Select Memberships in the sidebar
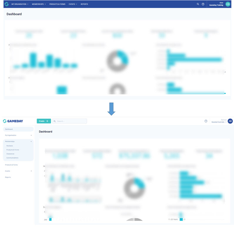Viewport: 234px width, 227px height. pyautogui.click(x=10, y=142)
